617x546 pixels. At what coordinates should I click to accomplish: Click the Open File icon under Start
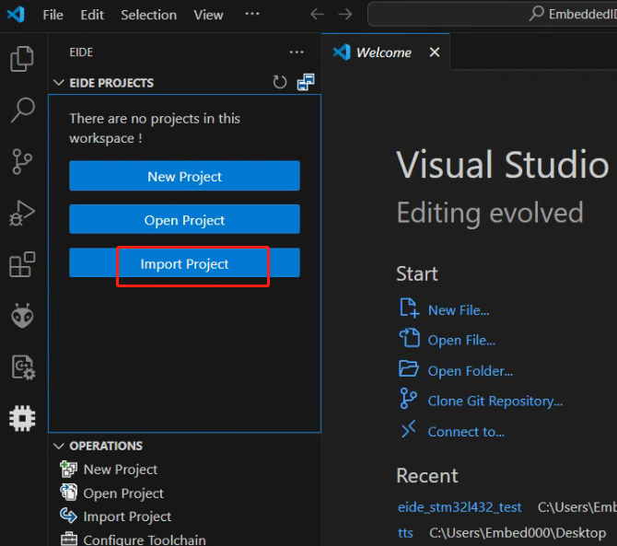click(409, 338)
